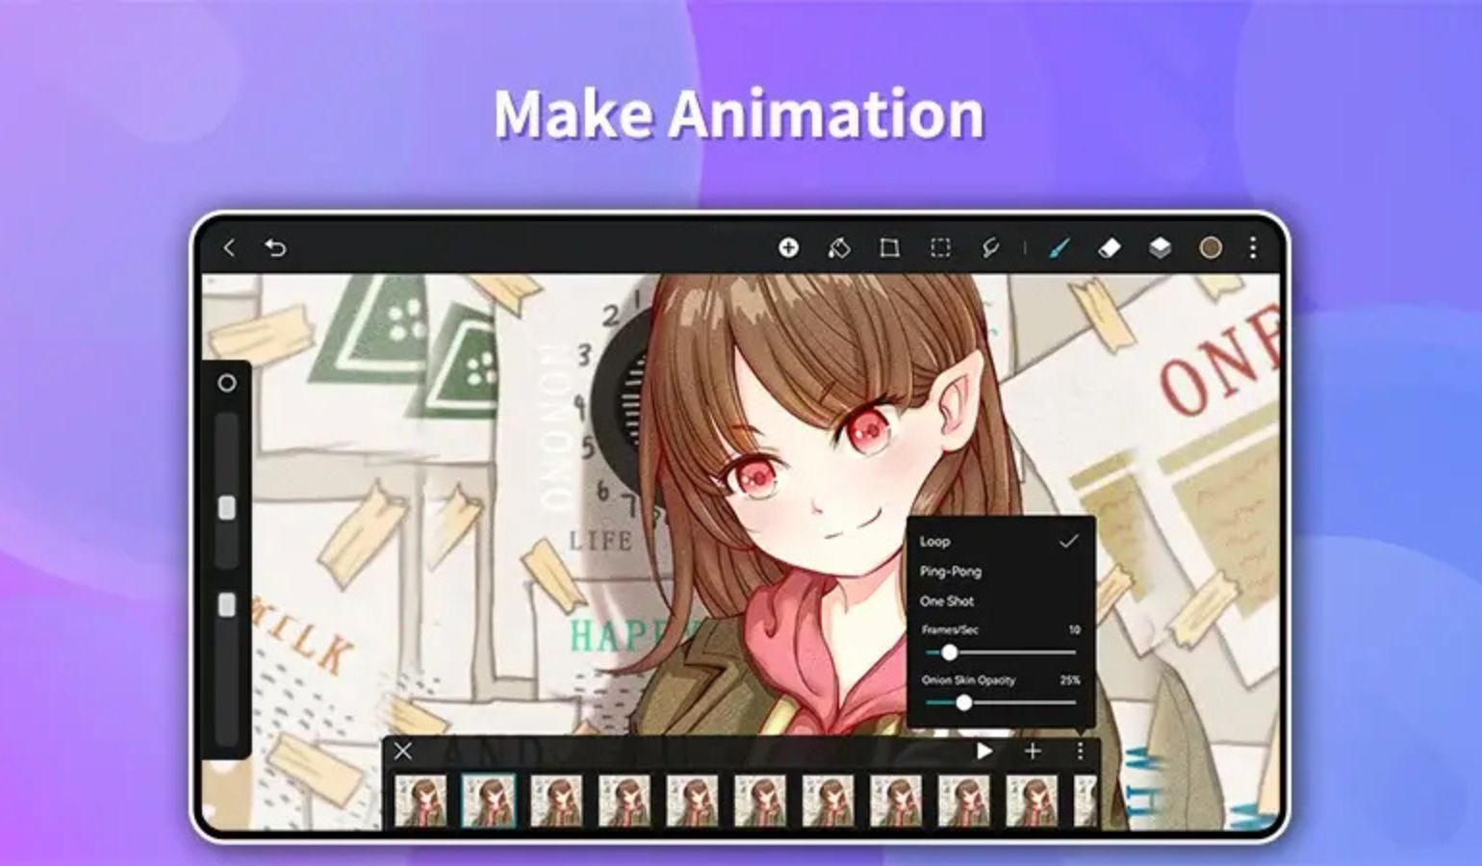Open the top toolbar three-dot menu
This screenshot has width=1482, height=866.
(1252, 248)
